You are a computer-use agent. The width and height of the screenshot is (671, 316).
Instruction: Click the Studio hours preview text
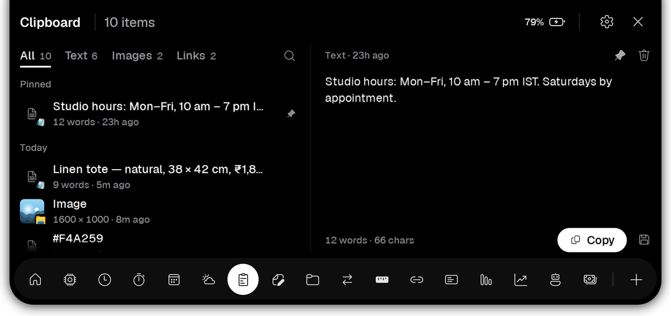[x=469, y=90]
